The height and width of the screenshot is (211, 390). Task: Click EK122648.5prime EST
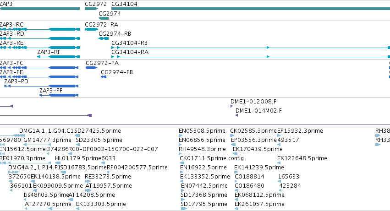point(279,163)
